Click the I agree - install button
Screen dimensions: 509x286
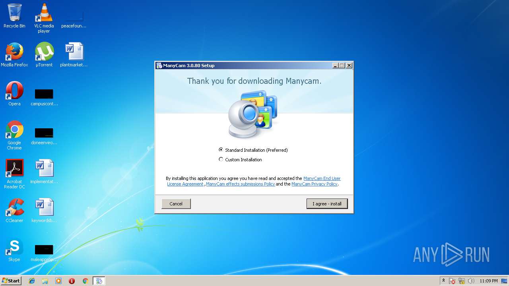tap(327, 204)
